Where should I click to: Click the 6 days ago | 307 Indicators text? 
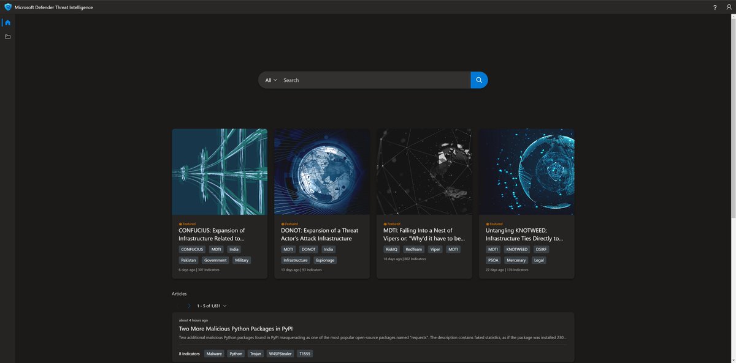(x=199, y=270)
